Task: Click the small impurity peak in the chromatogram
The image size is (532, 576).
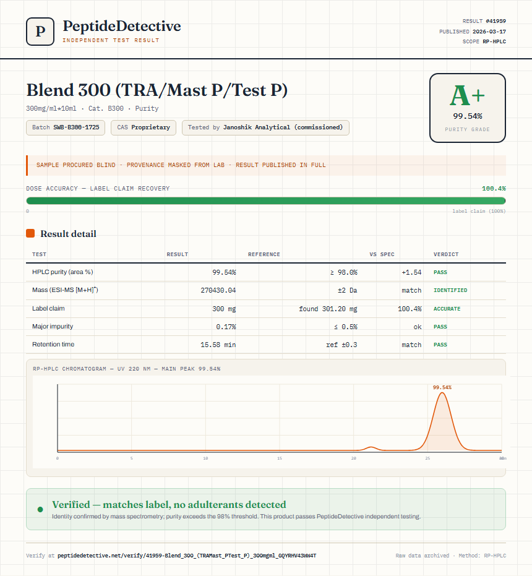Action: pyautogui.click(x=371, y=448)
